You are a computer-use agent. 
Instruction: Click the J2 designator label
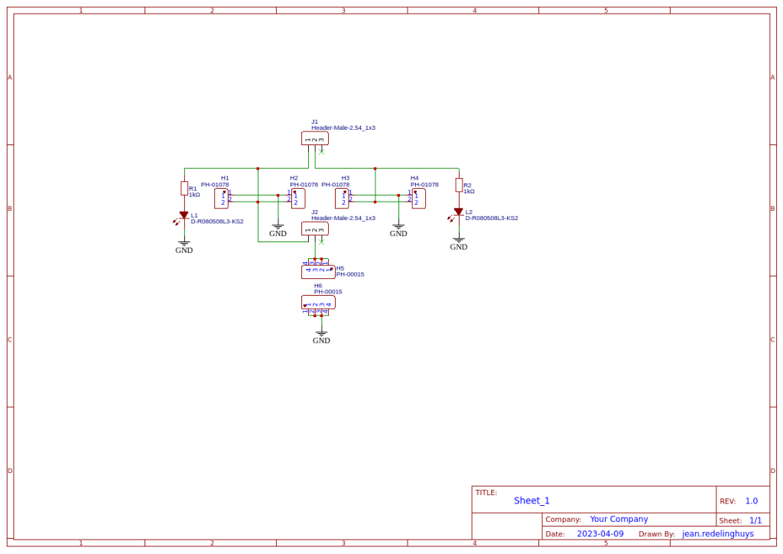tap(314, 212)
